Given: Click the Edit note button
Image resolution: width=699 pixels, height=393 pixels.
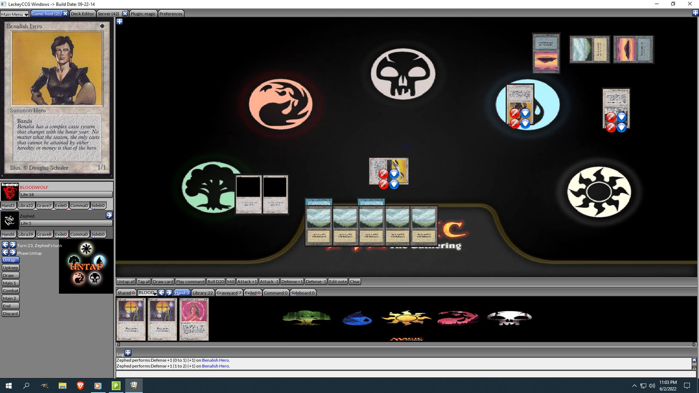Looking at the screenshot, I should [x=337, y=282].
